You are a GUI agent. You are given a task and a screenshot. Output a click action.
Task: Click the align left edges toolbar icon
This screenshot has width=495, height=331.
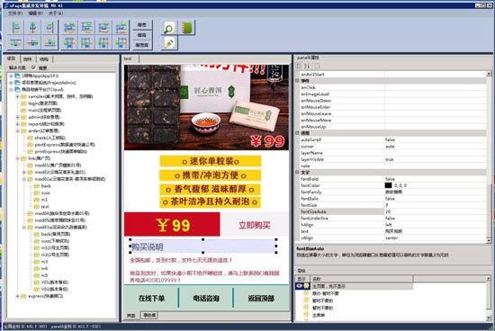pyautogui.click(x=16, y=28)
